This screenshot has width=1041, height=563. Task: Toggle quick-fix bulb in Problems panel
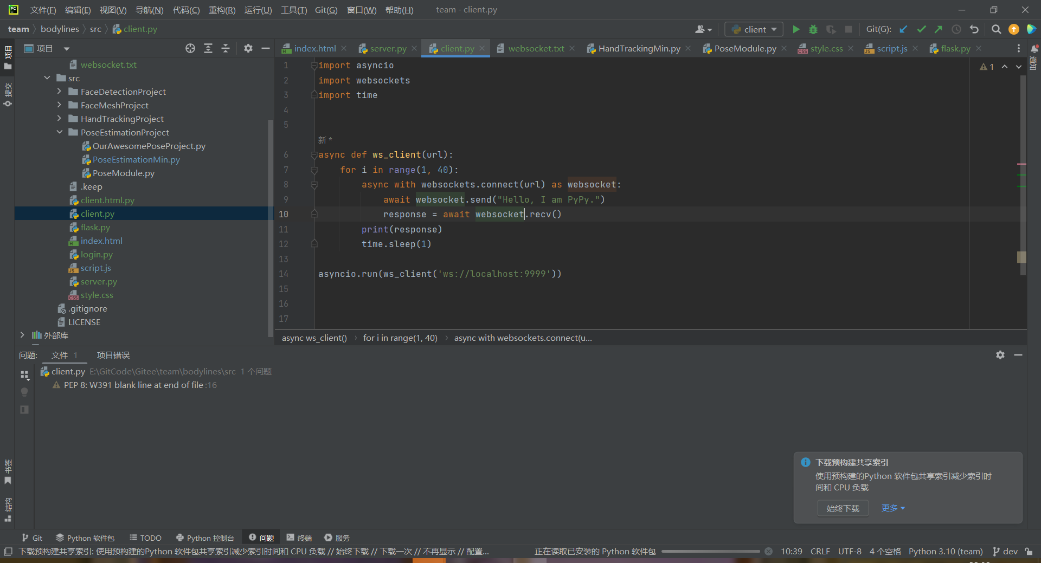point(24,392)
